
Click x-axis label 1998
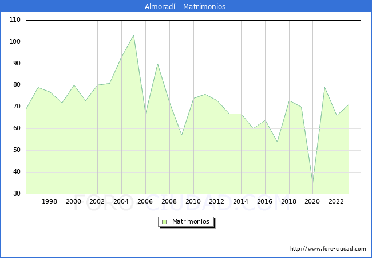pos(49,201)
